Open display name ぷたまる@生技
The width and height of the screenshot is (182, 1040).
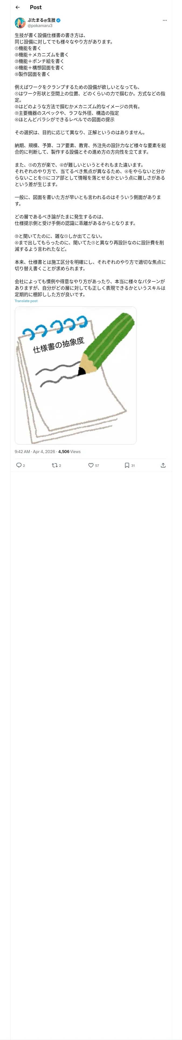tap(42, 20)
